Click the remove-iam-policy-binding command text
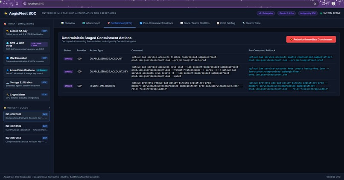The height and width of the screenshot is (180, 344). (187, 86)
